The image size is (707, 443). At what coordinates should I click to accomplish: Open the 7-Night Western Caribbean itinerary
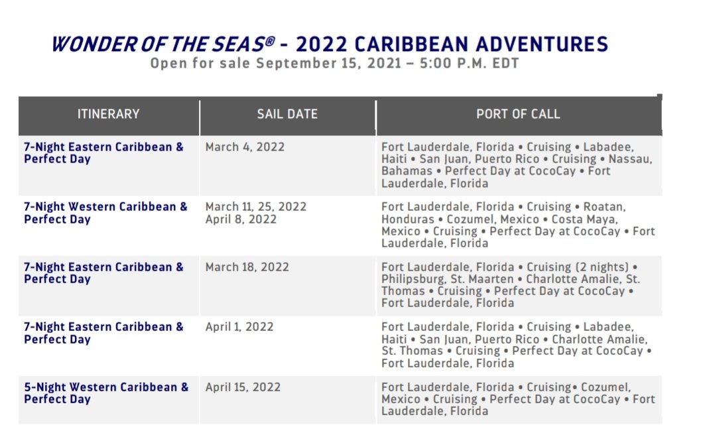[105, 213]
